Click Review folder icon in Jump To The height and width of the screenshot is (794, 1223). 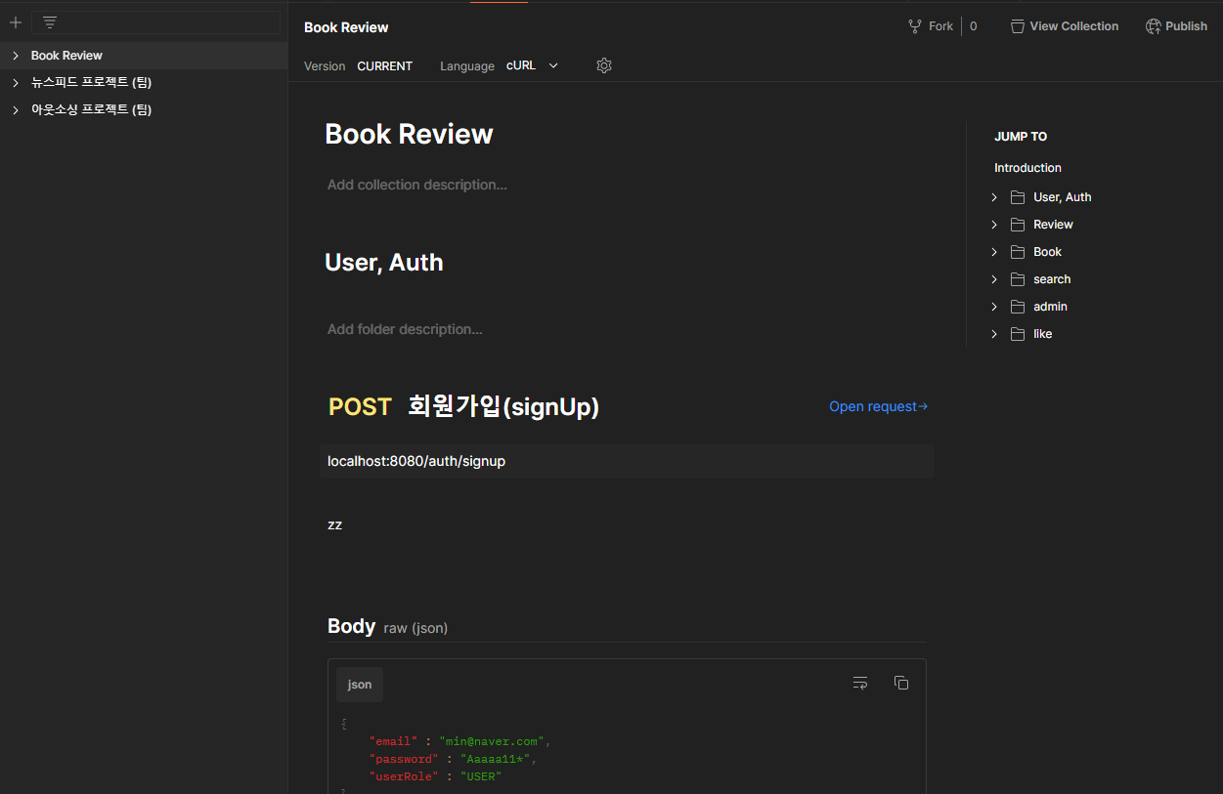(1018, 225)
